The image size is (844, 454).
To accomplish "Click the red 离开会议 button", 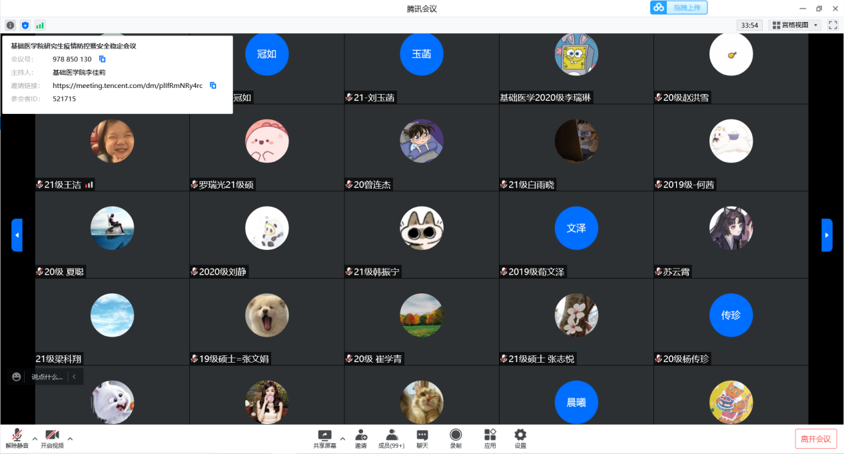I will 815,439.
